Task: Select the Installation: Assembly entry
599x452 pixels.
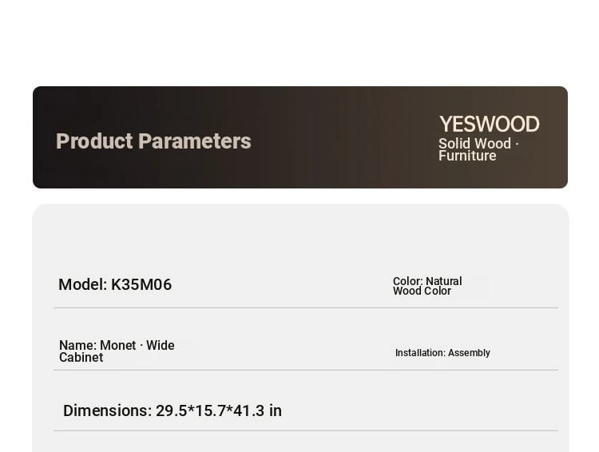Action: click(x=442, y=353)
